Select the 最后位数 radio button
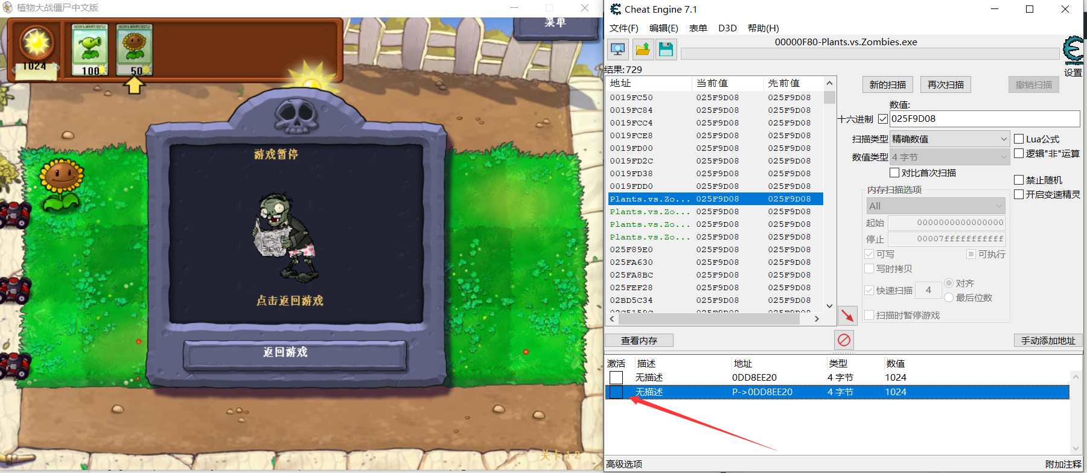The width and height of the screenshot is (1087, 473). tap(949, 297)
